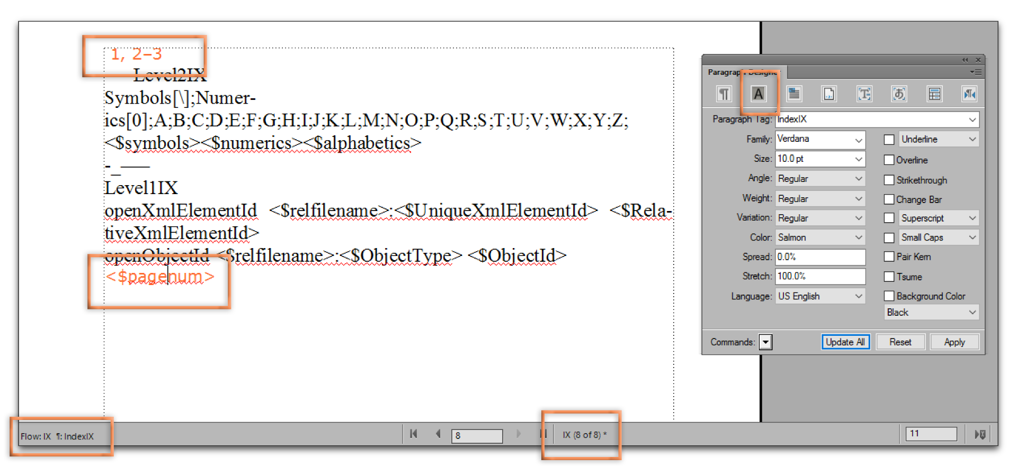Go to first page in status bar
This screenshot has height=467, width=1017.
pos(414,434)
